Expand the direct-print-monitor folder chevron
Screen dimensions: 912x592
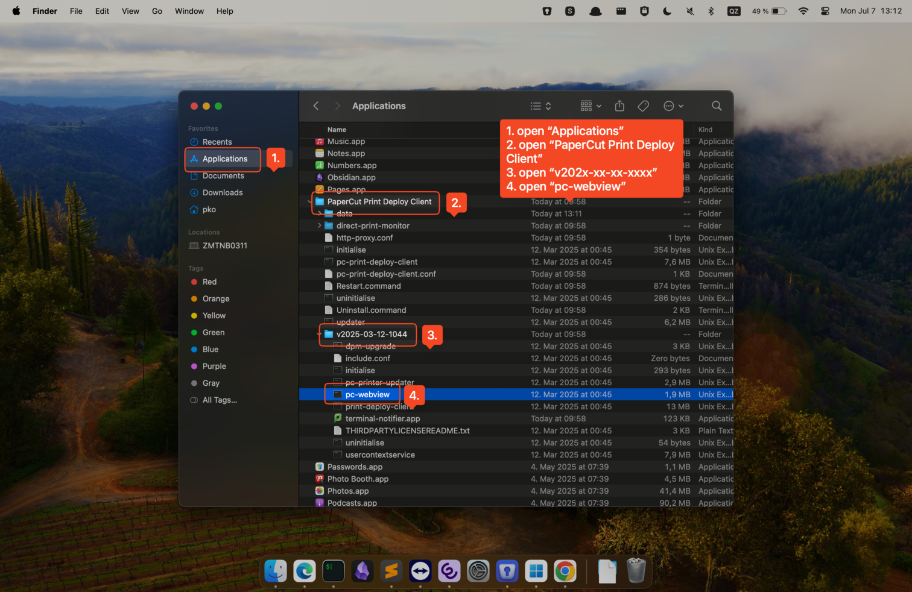[319, 225]
